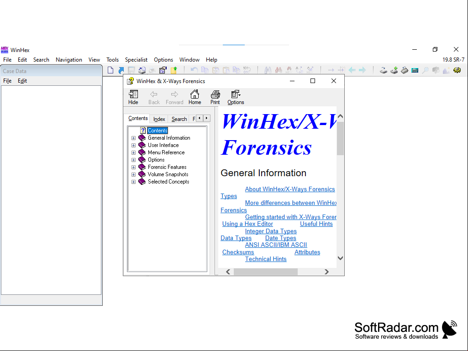Click the Go To Offset arrow icon
The width and height of the screenshot is (468, 351).
point(331,70)
